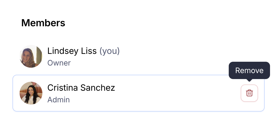This screenshot has width=276, height=124.
Task: Click the Owner role label
Action: [x=59, y=63]
